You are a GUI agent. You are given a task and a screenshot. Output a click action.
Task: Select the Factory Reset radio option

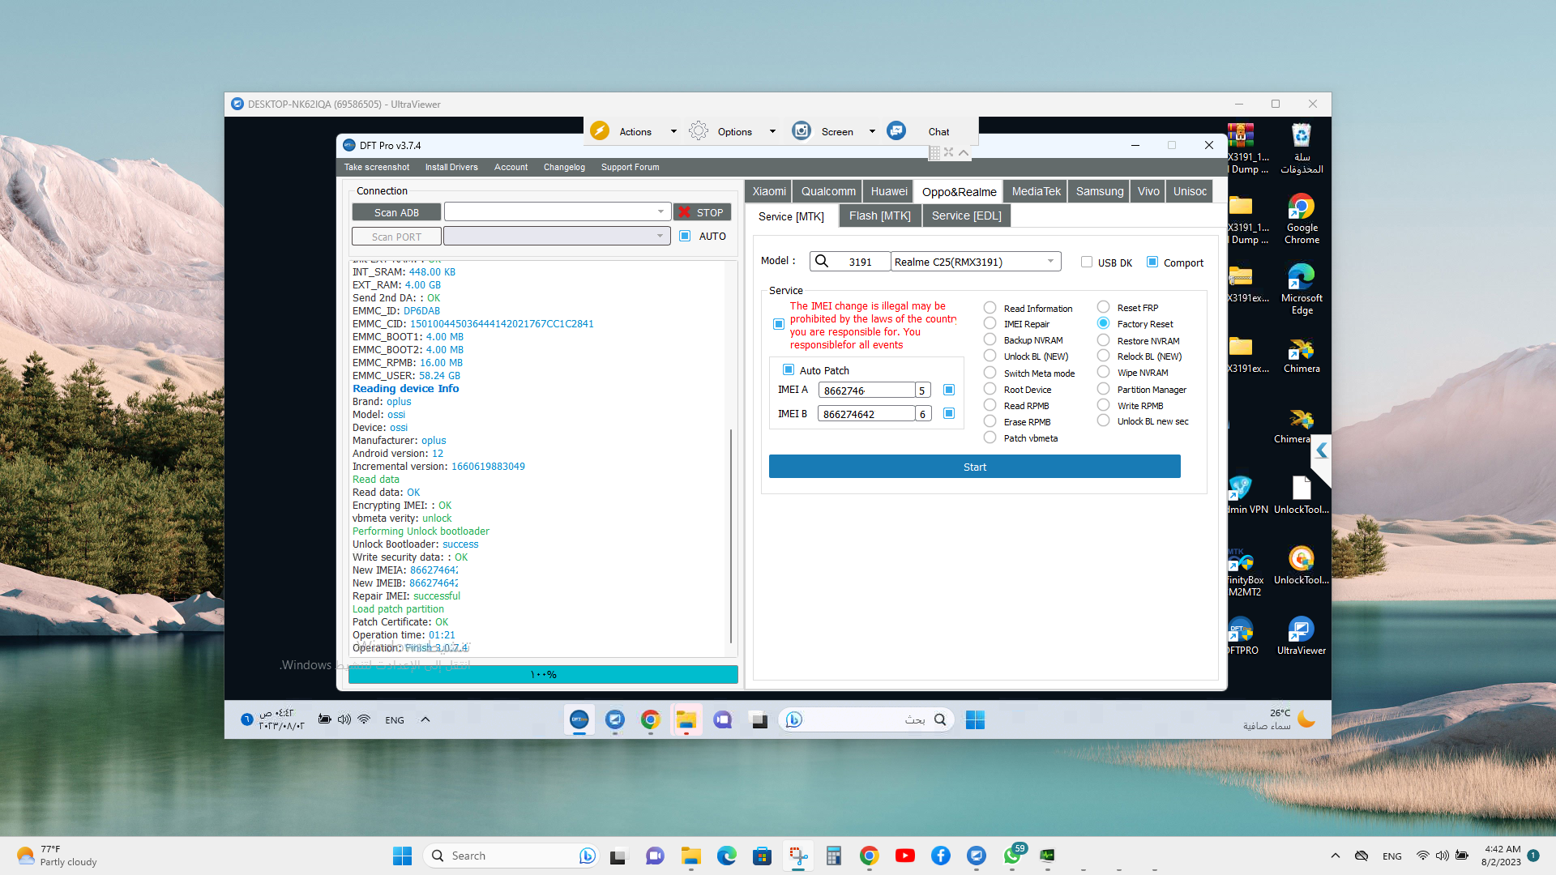(x=1103, y=323)
